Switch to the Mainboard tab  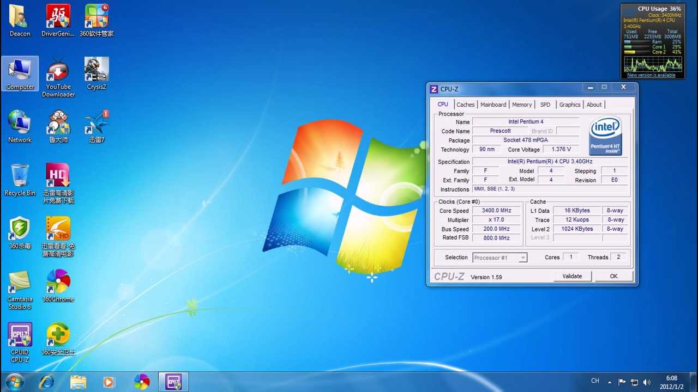click(x=493, y=105)
